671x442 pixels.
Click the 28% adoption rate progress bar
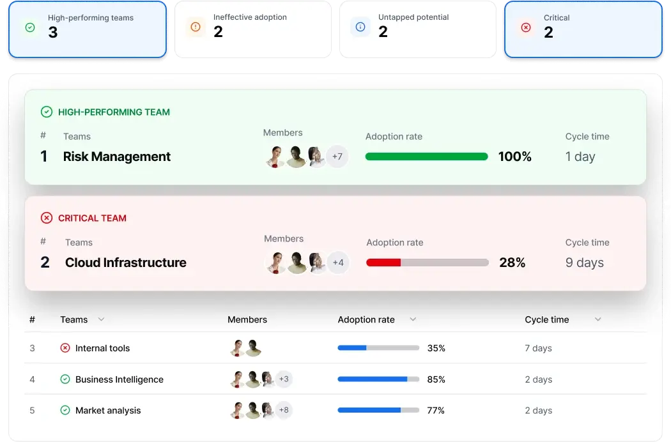pyautogui.click(x=425, y=262)
